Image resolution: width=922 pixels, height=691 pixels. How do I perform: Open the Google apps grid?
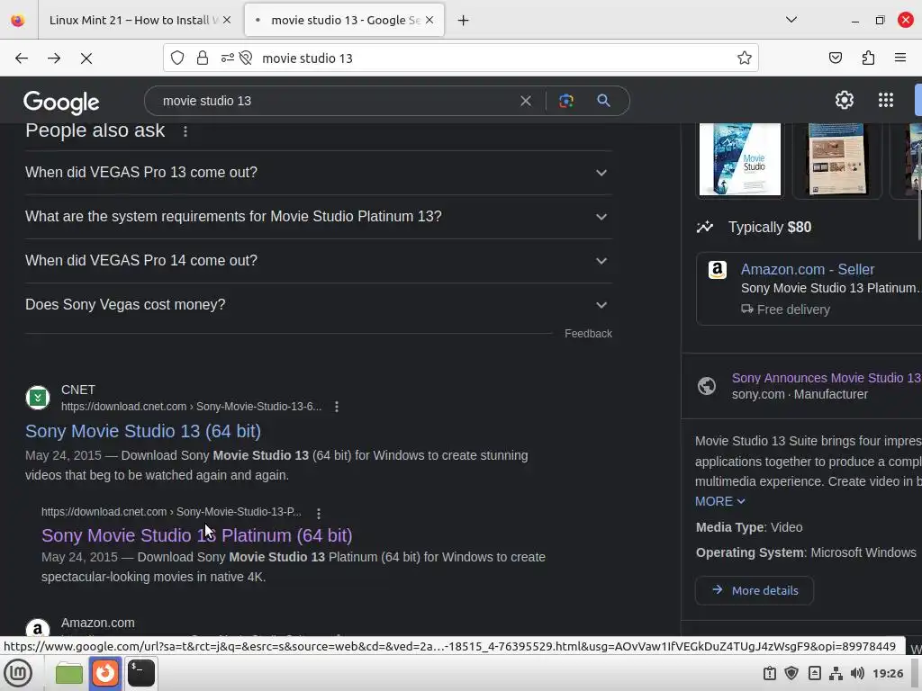[886, 100]
